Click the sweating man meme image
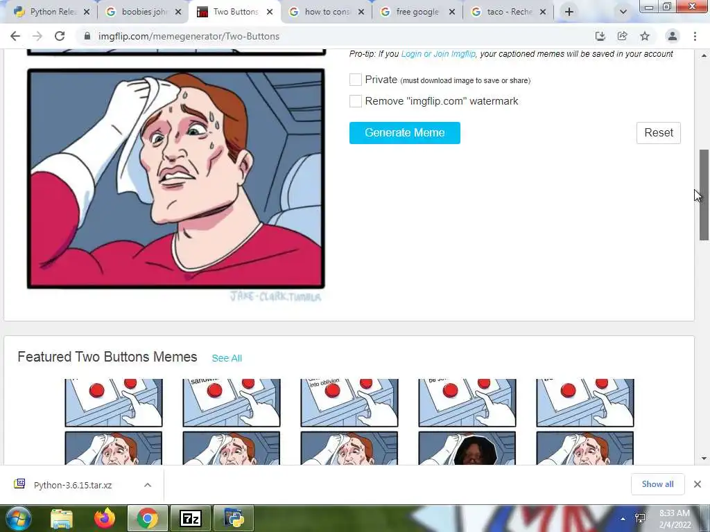 [175, 179]
